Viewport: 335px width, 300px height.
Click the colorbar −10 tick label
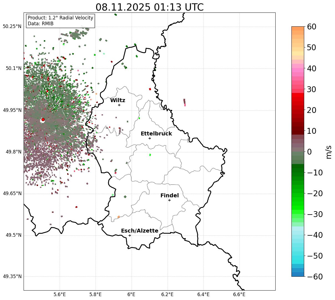[x=315, y=173]
